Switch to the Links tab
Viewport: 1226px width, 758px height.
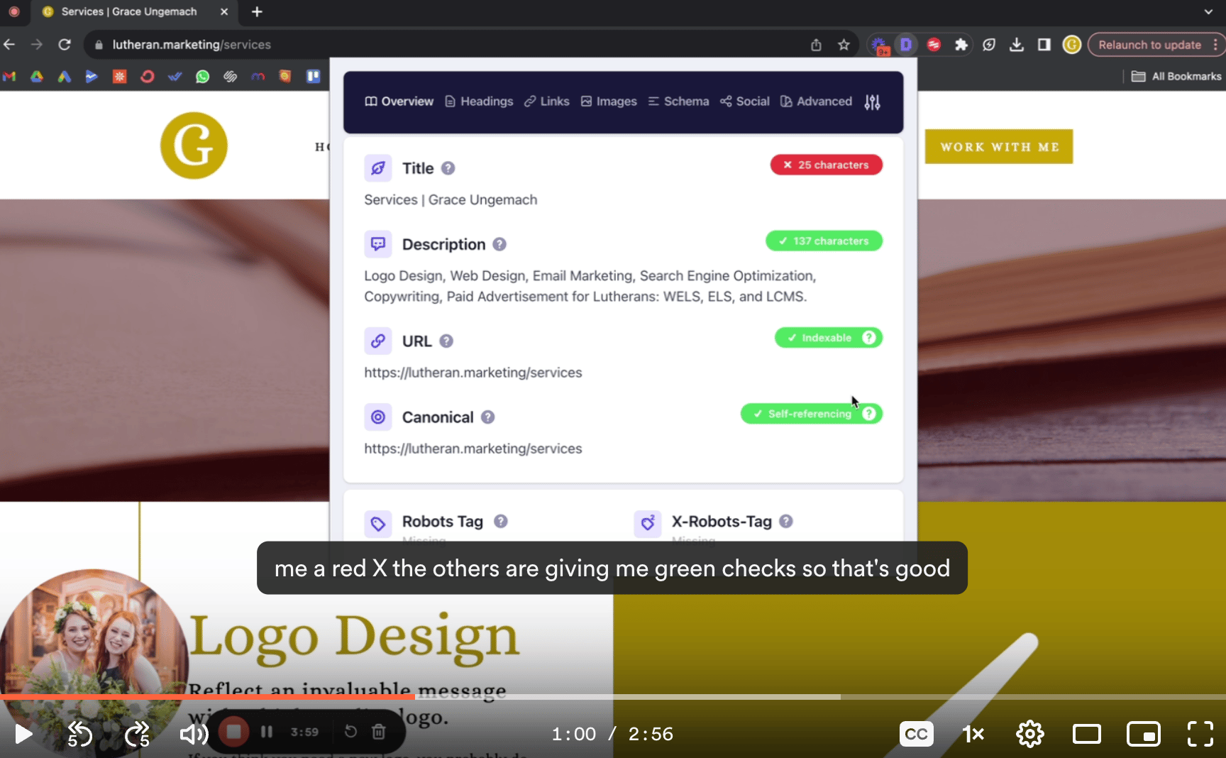click(x=546, y=101)
